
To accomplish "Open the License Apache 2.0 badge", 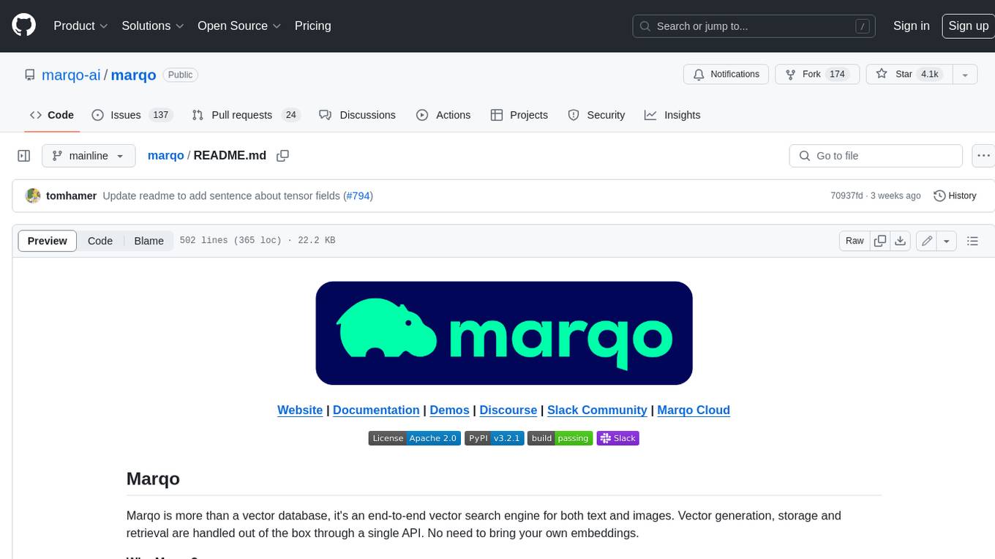I will pos(415,438).
